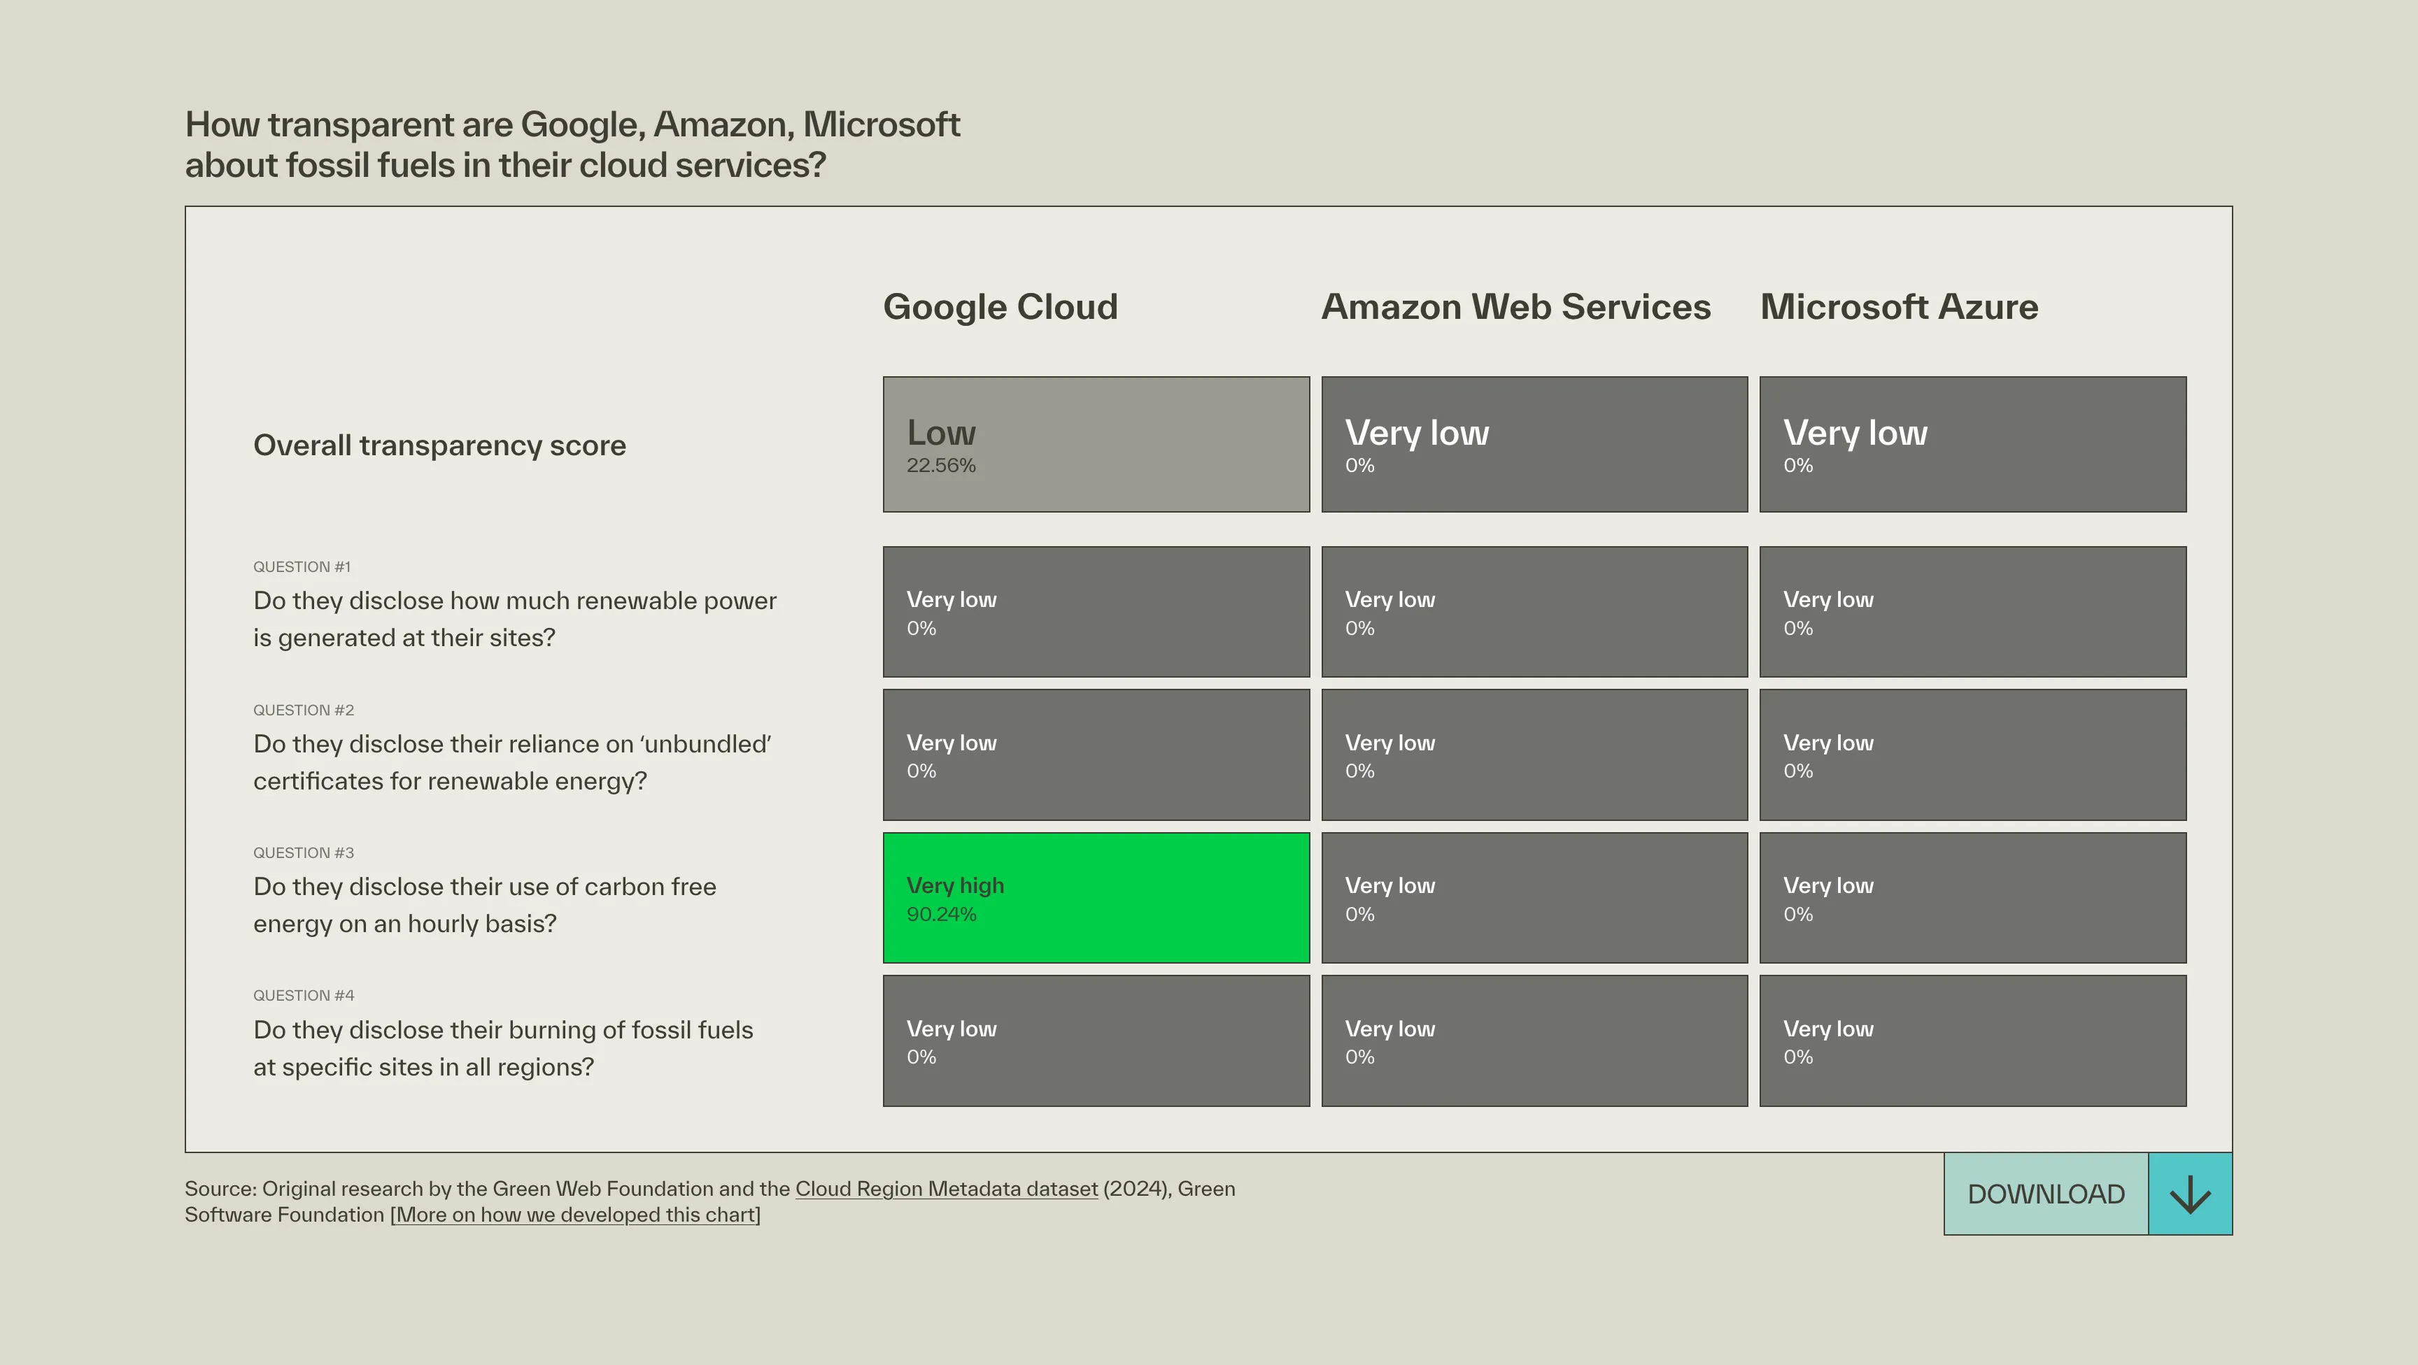The height and width of the screenshot is (1365, 2418).
Task: Click the QUESTION #3 label
Action: [x=303, y=852]
